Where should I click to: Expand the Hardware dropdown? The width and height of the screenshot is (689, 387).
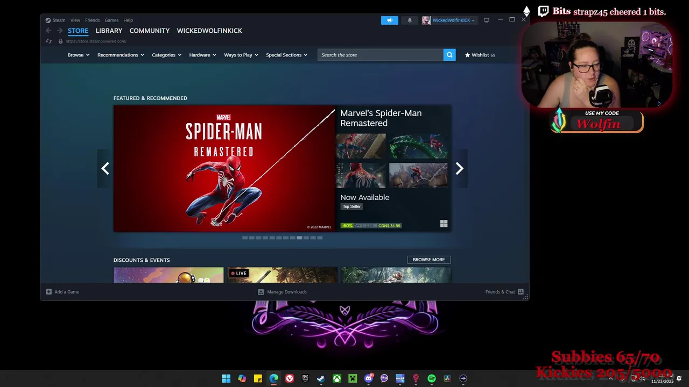click(x=202, y=55)
